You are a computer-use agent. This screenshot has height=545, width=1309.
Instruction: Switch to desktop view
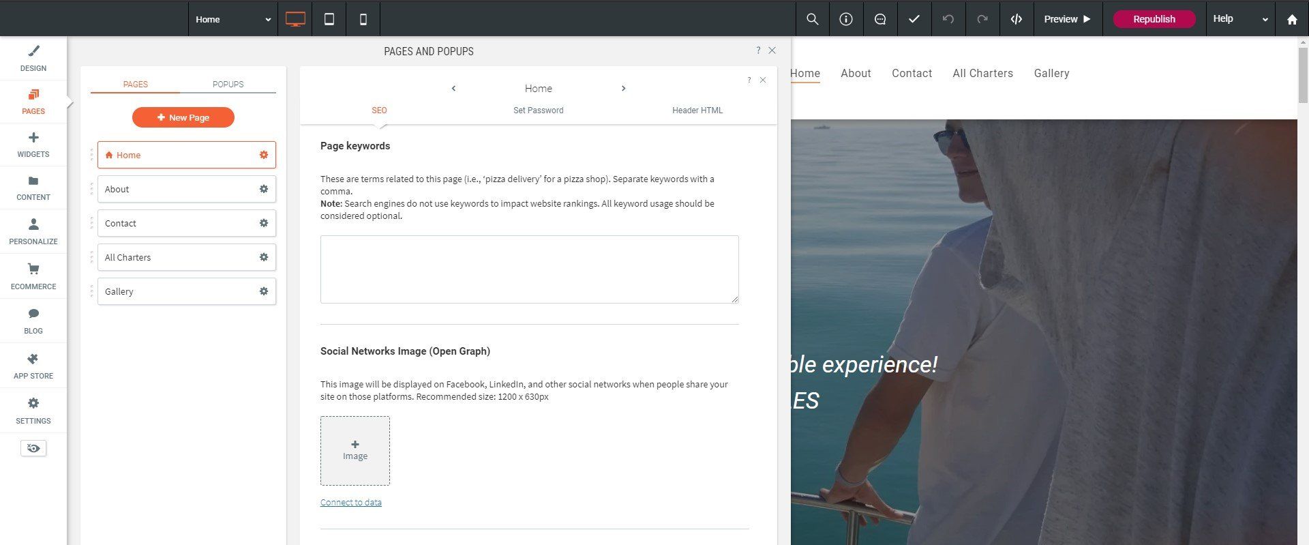tap(295, 19)
